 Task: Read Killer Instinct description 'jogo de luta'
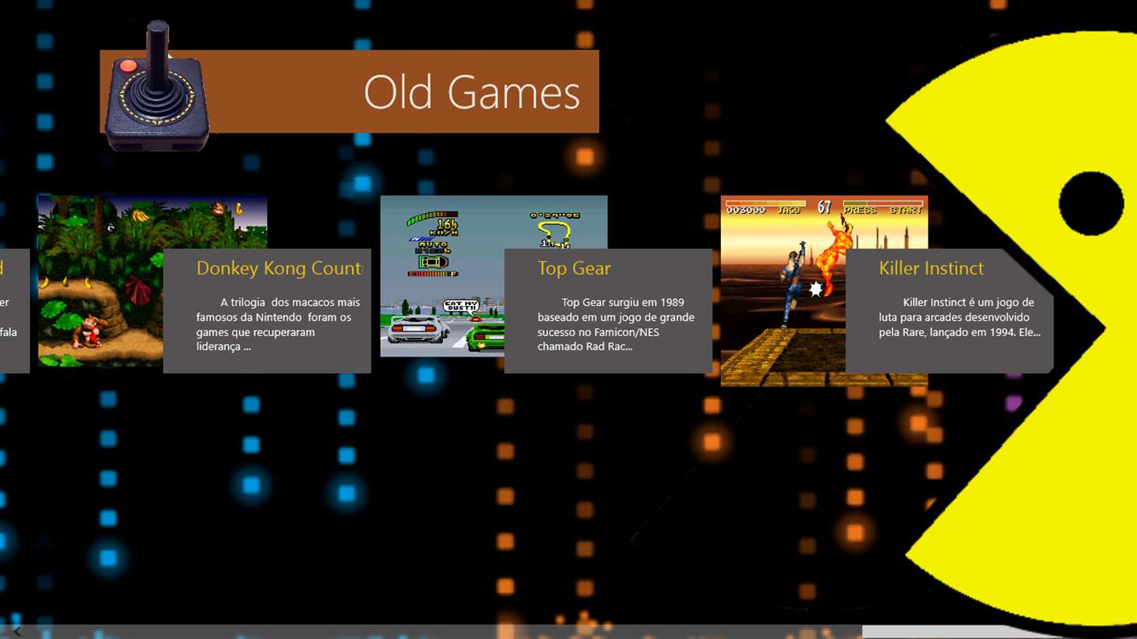(959, 317)
